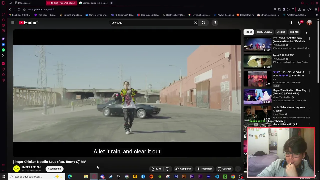The image size is (320, 180).
Task: Open 'Instant Gaming' bookmark
Action: [x=245, y=15]
